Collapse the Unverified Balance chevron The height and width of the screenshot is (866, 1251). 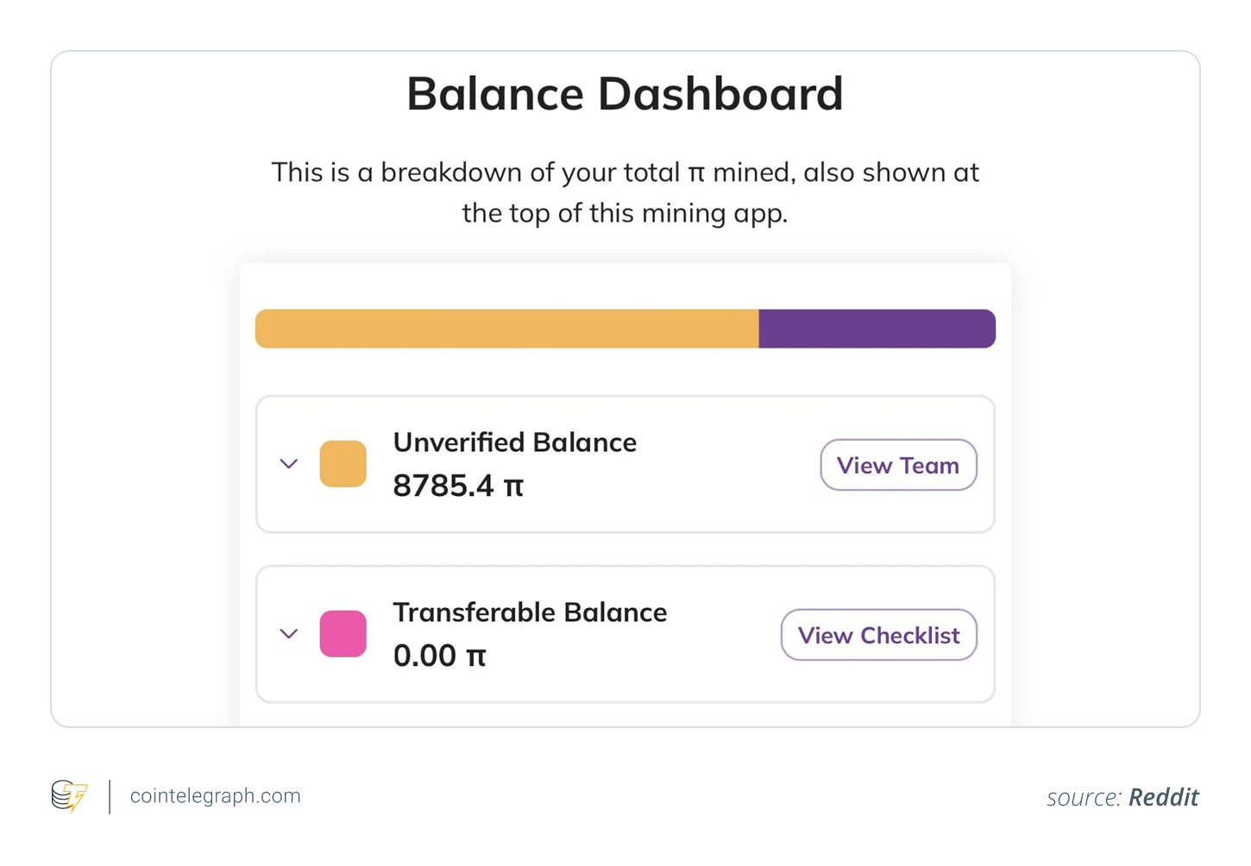coord(288,463)
